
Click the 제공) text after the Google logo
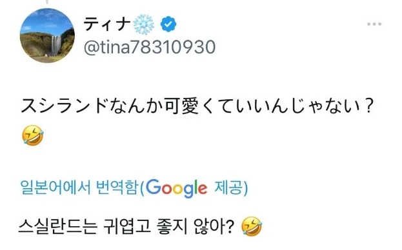tap(231, 187)
